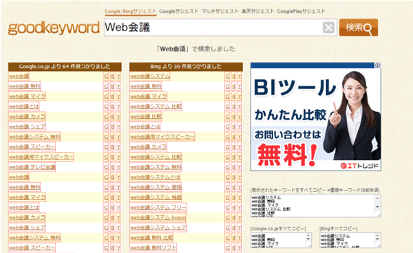Switch to the Googleサジェスト tab

click(x=178, y=11)
